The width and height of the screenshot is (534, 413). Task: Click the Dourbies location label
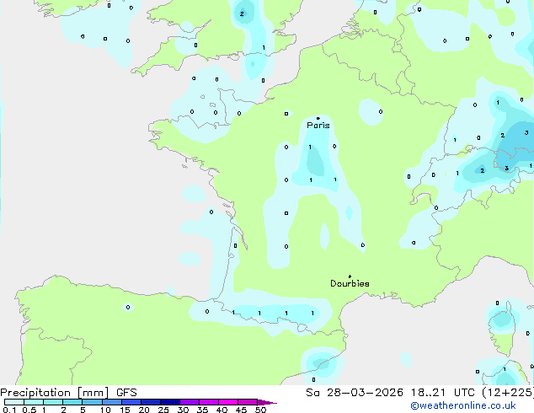pyautogui.click(x=350, y=283)
